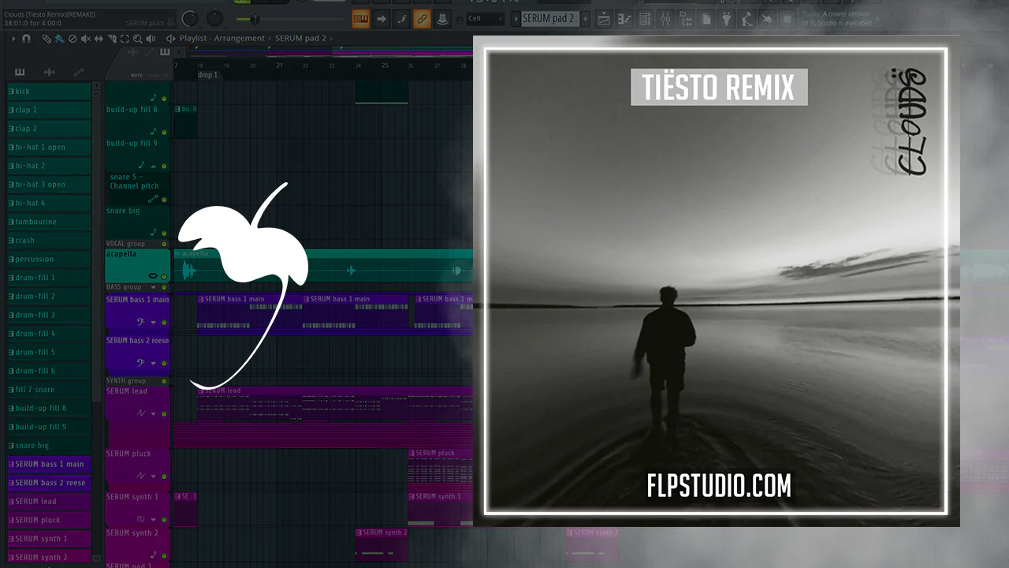The image size is (1009, 568).
Task: Select hi-hat 1 open pattern in picker
Action: (x=49, y=148)
